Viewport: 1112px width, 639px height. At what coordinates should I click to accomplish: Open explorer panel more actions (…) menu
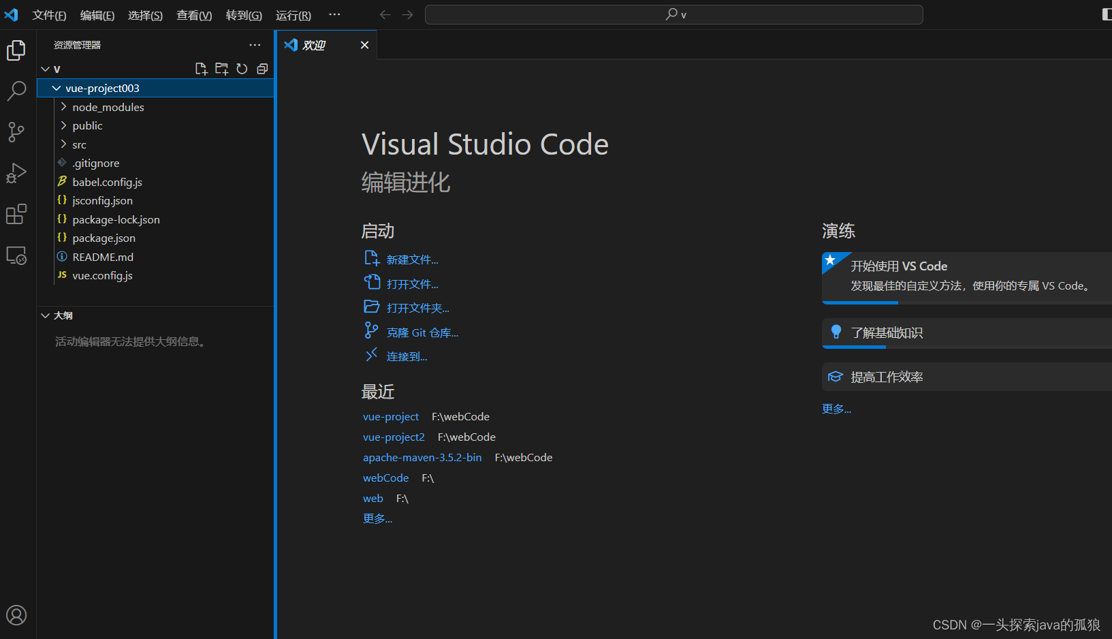pyautogui.click(x=255, y=45)
